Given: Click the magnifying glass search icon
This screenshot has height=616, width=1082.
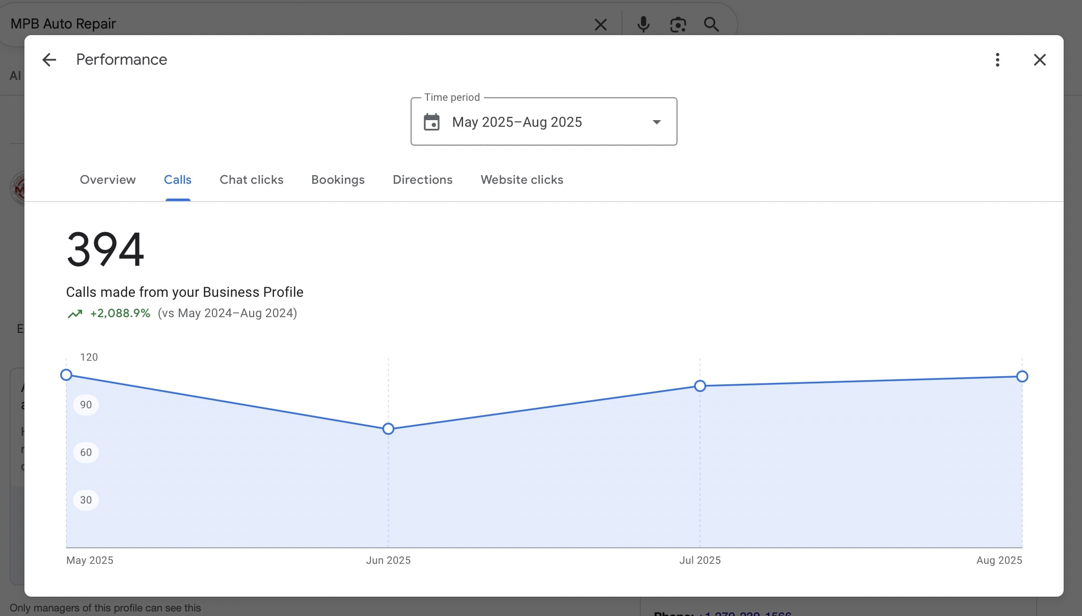Looking at the screenshot, I should (x=711, y=24).
